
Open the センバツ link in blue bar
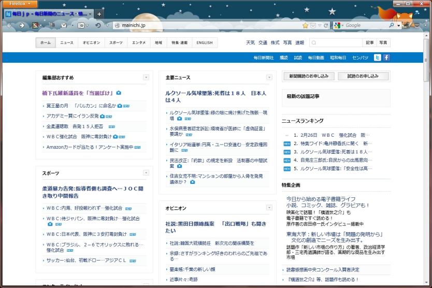click(360, 57)
